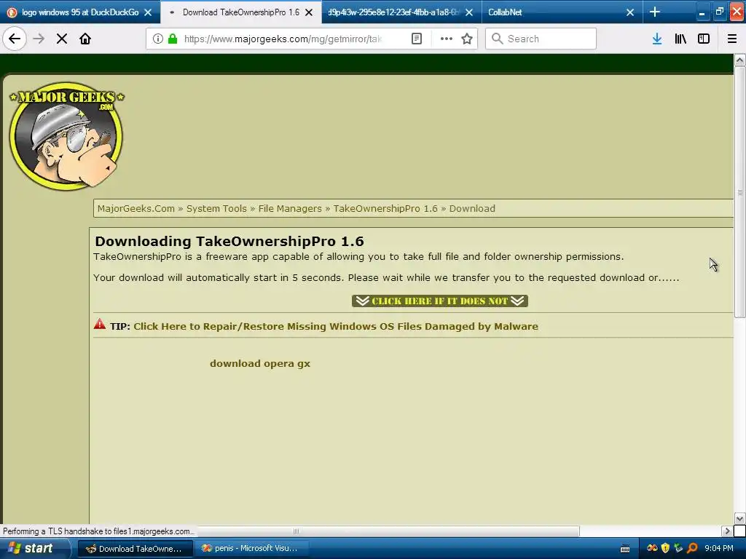Toggle the Firefox sidebar
The height and width of the screenshot is (559, 746).
[704, 39]
